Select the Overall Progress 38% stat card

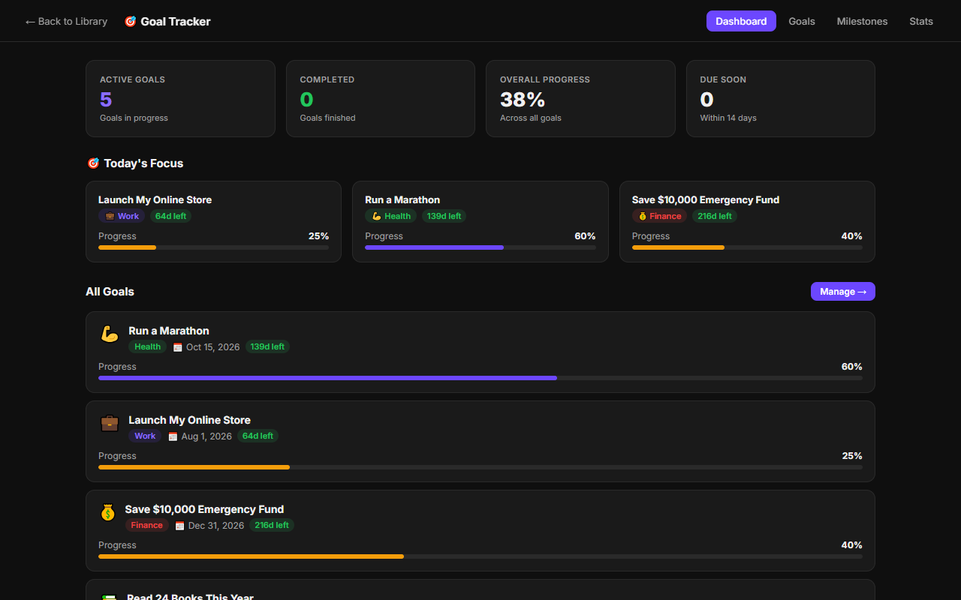pyautogui.click(x=580, y=99)
